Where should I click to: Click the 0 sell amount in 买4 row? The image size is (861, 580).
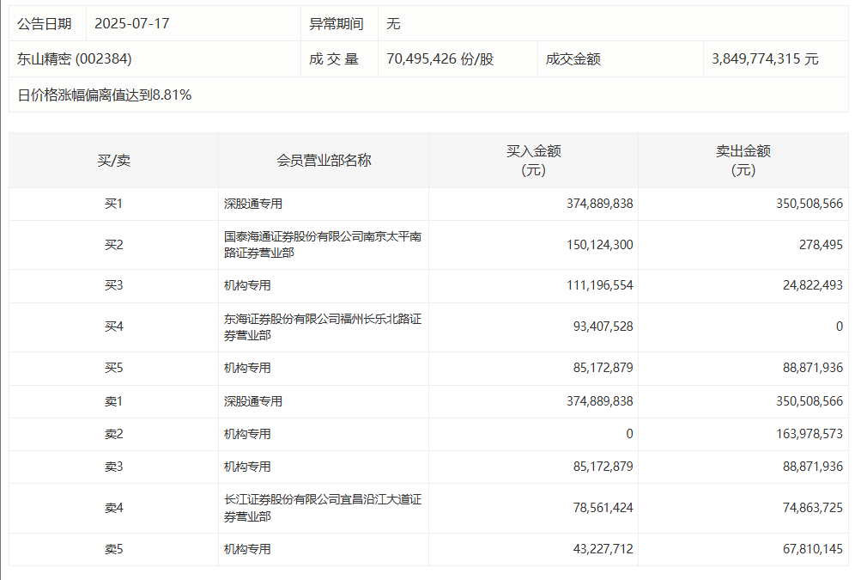pos(839,327)
